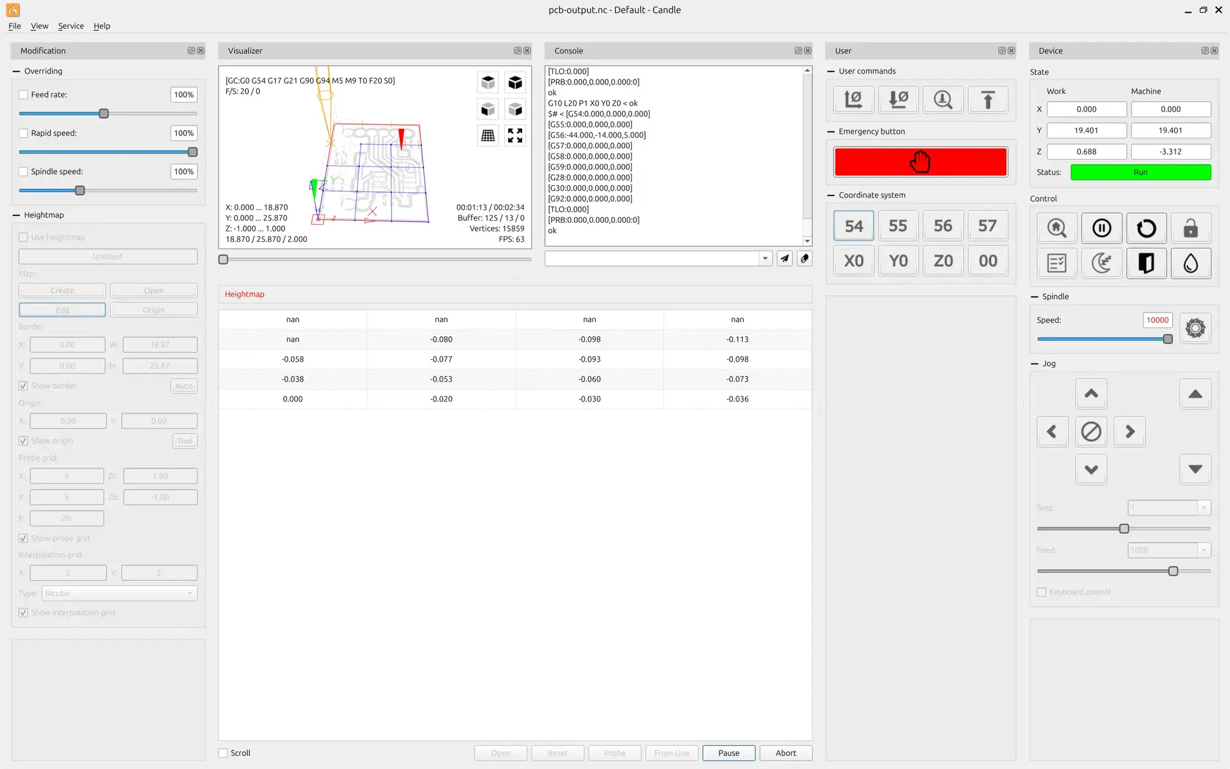This screenshot has height=769, width=1230.
Task: Click the send command paper-plane icon
Action: [x=785, y=259]
